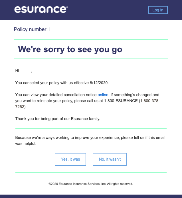
Task: Click the 'Hi' greeting line
Action: click(23, 71)
